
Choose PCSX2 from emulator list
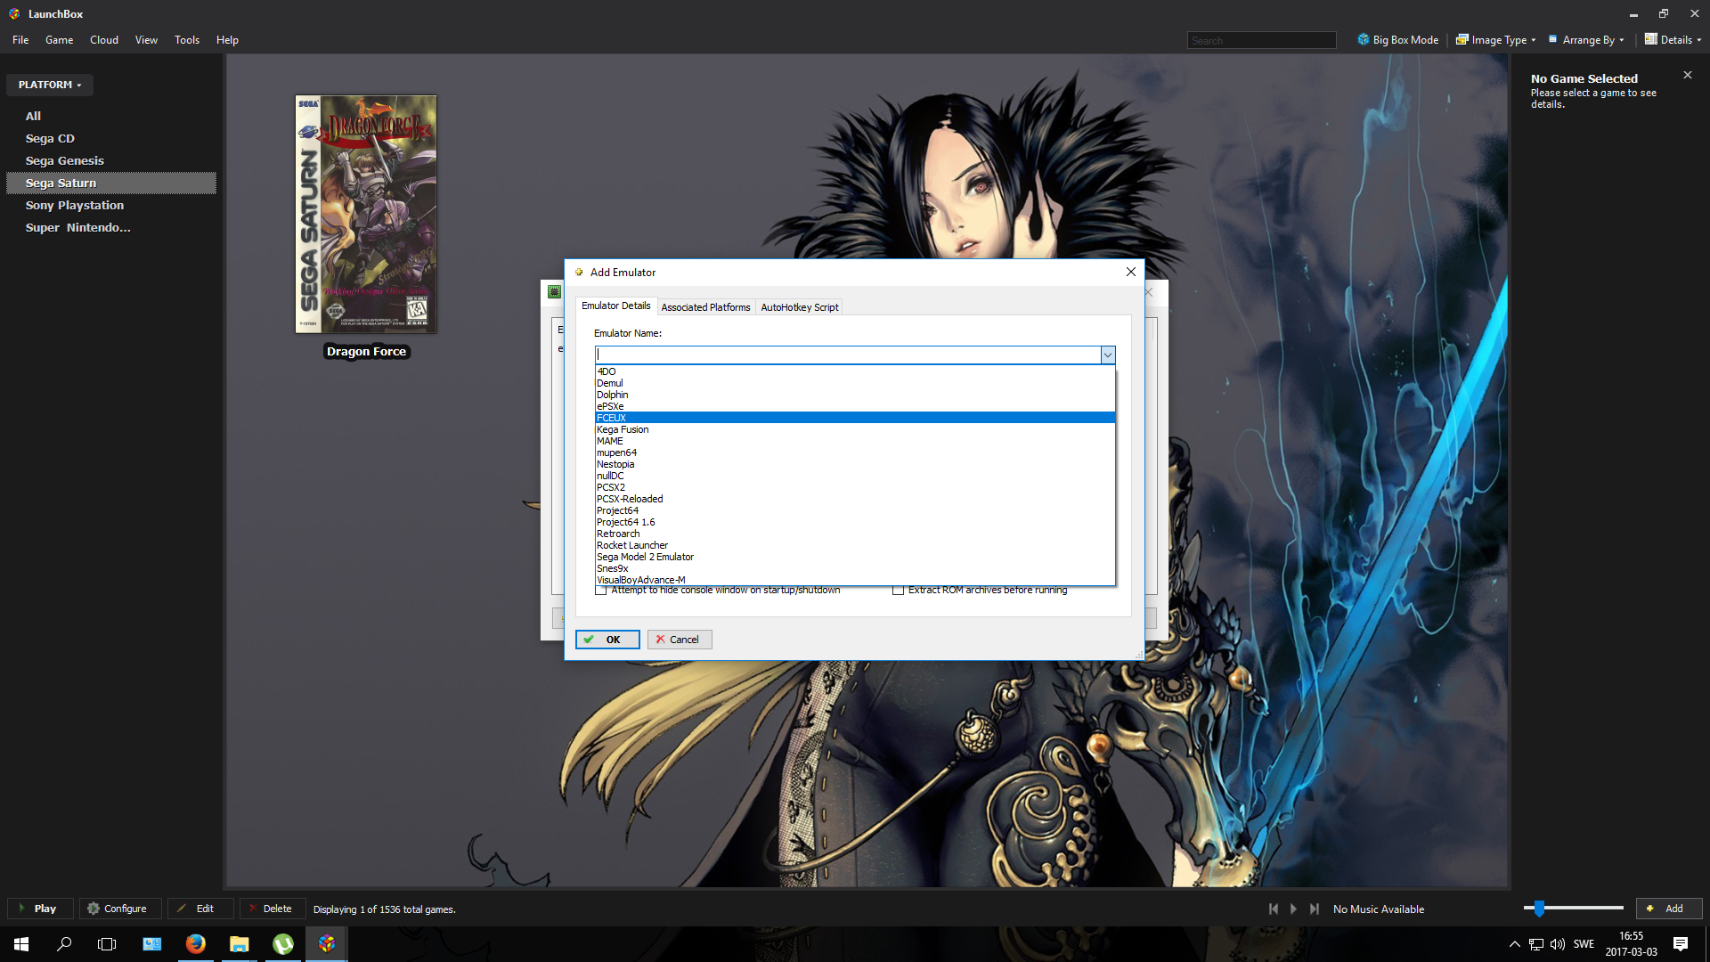[855, 487]
